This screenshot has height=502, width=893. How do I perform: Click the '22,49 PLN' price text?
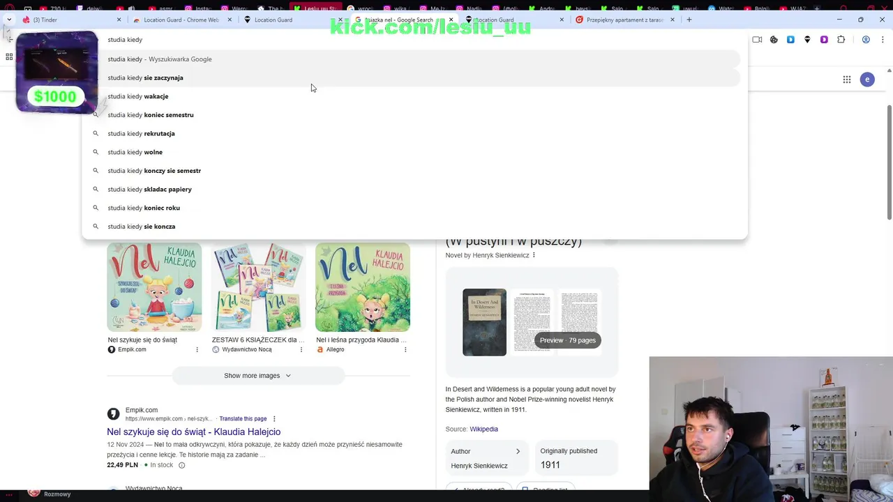[x=123, y=465]
